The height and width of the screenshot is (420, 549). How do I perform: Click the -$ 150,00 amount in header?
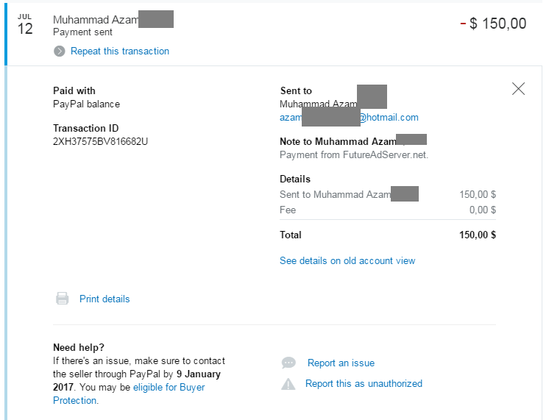[x=493, y=24]
